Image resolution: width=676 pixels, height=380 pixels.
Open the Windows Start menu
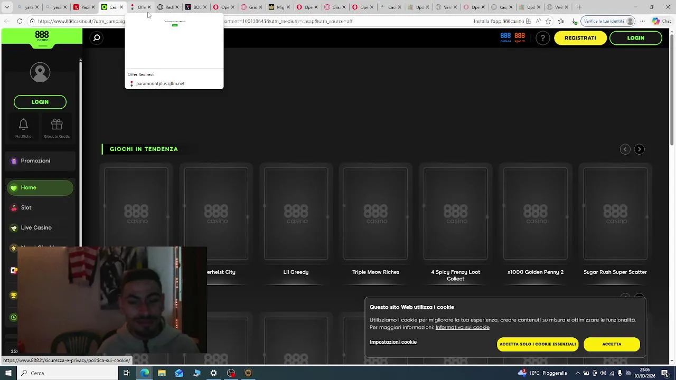tap(8, 373)
